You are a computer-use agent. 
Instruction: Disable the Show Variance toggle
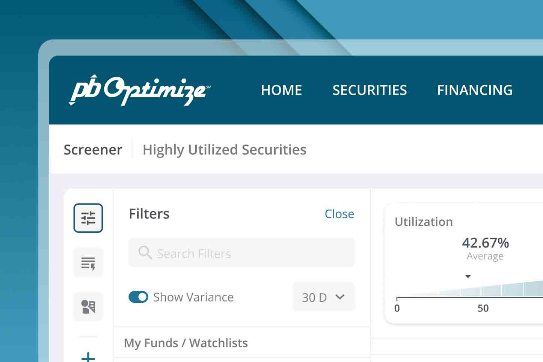click(x=138, y=297)
